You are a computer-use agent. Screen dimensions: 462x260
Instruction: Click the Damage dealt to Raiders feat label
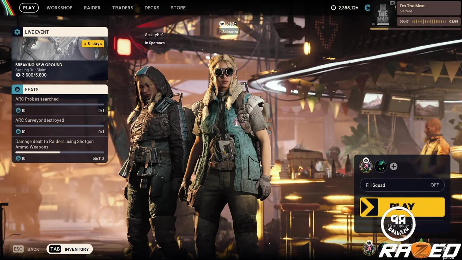coord(55,144)
